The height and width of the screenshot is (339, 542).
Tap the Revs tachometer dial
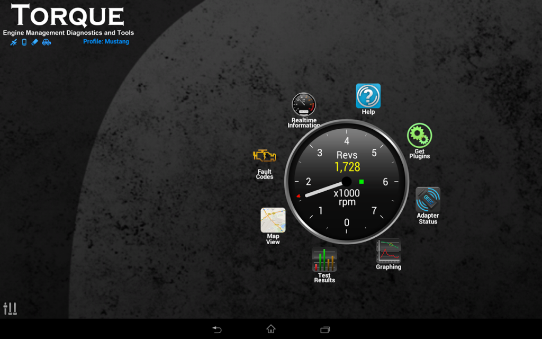pos(346,182)
